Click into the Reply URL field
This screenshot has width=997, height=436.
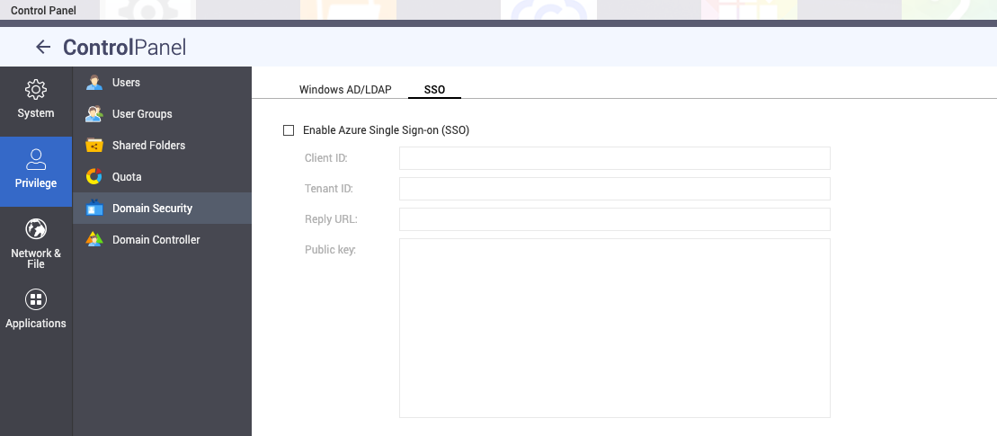(x=614, y=219)
